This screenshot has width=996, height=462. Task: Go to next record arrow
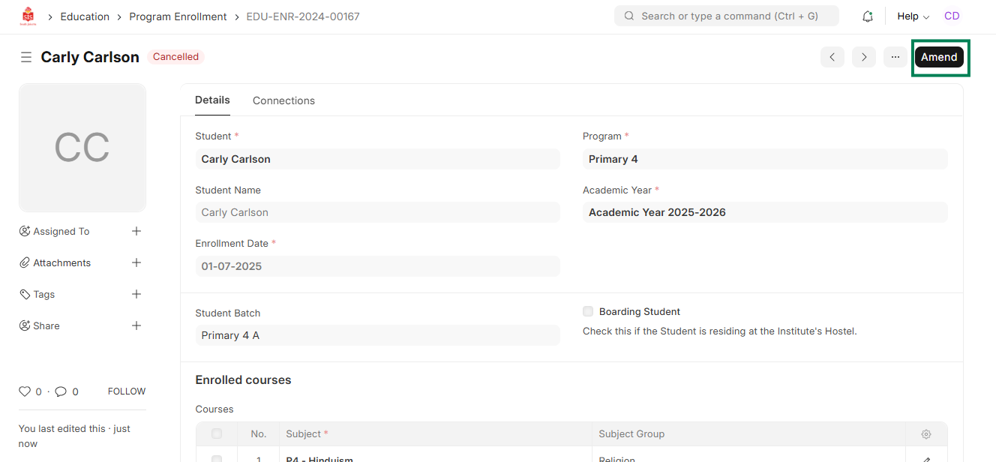click(x=864, y=57)
